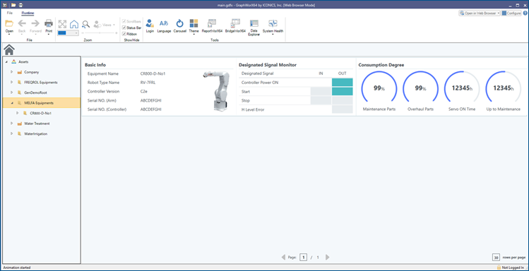Click the Stop signal IN indicator

pos(321,100)
